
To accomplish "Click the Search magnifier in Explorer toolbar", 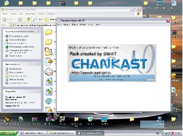I will (x=35, y=19).
